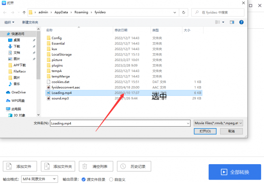The height and width of the screenshot is (184, 264).
Task: Click admin in the address path
Action: (x=43, y=12)
